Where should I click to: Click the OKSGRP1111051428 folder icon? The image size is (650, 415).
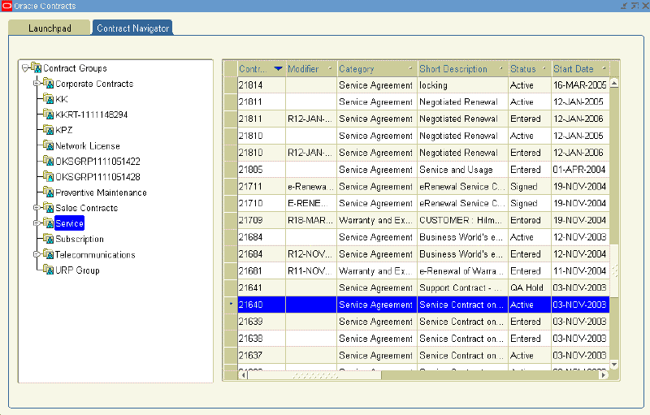(x=49, y=177)
